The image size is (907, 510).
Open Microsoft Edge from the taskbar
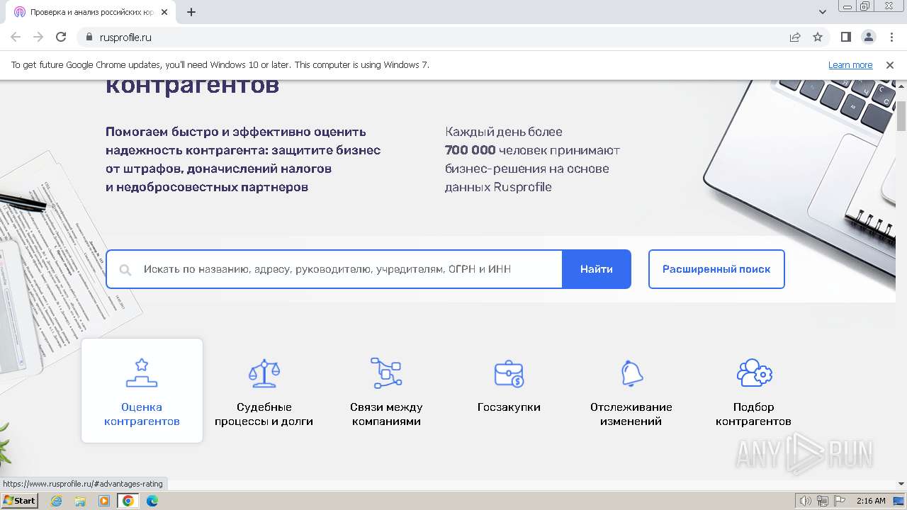pos(152,501)
